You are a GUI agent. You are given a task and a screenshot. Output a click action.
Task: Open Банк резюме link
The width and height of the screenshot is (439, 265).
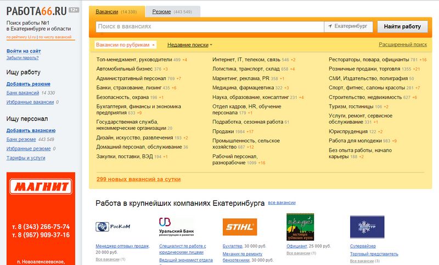click(x=21, y=139)
